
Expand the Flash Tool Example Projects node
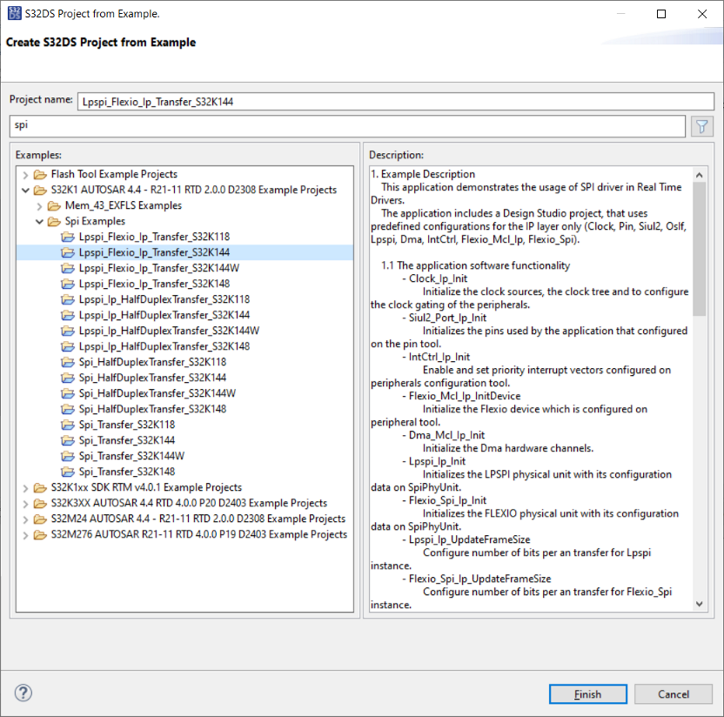(x=26, y=173)
